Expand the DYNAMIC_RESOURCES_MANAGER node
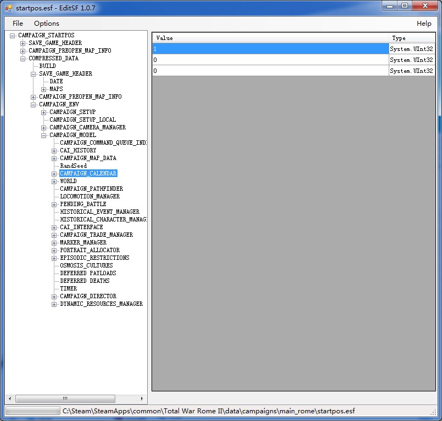The width and height of the screenshot is (442, 421). click(54, 304)
